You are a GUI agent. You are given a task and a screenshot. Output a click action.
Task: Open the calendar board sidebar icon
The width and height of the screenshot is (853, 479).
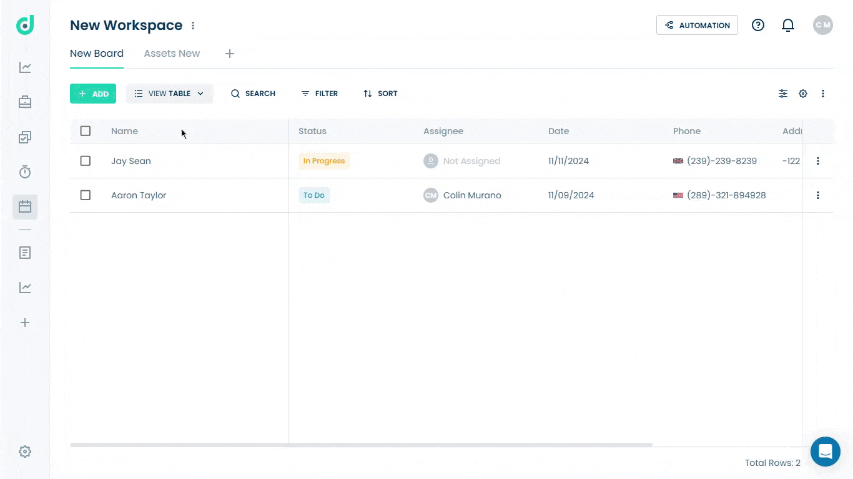[25, 206]
